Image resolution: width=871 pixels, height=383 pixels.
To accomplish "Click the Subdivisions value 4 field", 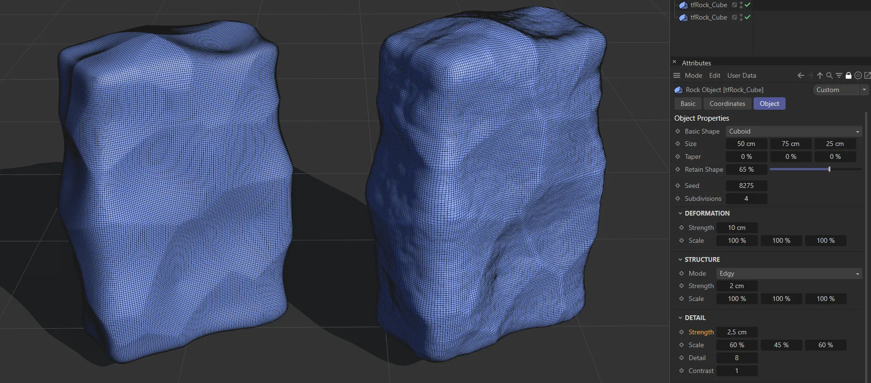I will (746, 198).
